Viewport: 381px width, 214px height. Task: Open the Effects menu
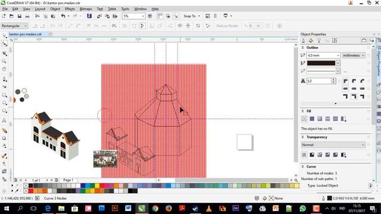coord(70,9)
